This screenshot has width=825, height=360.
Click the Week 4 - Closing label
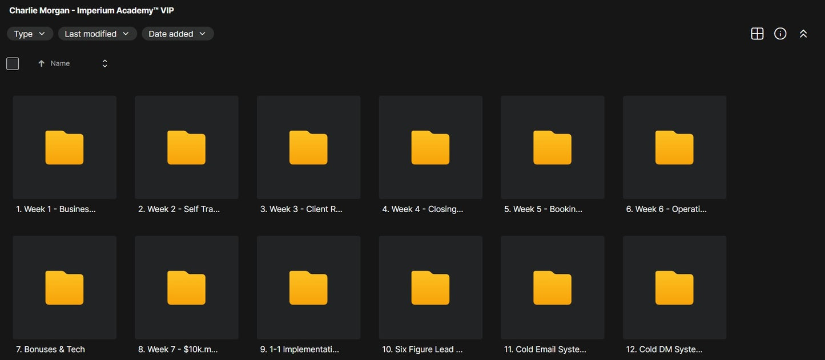pos(422,209)
